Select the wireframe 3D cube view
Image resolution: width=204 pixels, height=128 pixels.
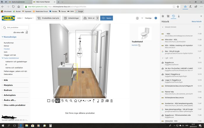(53, 101)
